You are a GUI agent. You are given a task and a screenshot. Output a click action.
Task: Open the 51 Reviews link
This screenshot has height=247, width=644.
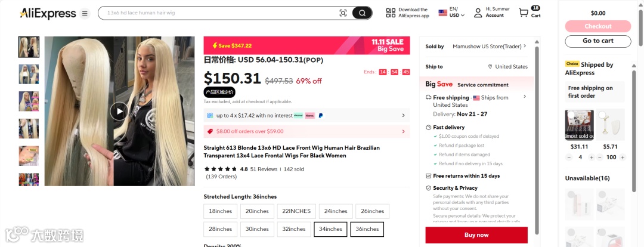tap(264, 169)
